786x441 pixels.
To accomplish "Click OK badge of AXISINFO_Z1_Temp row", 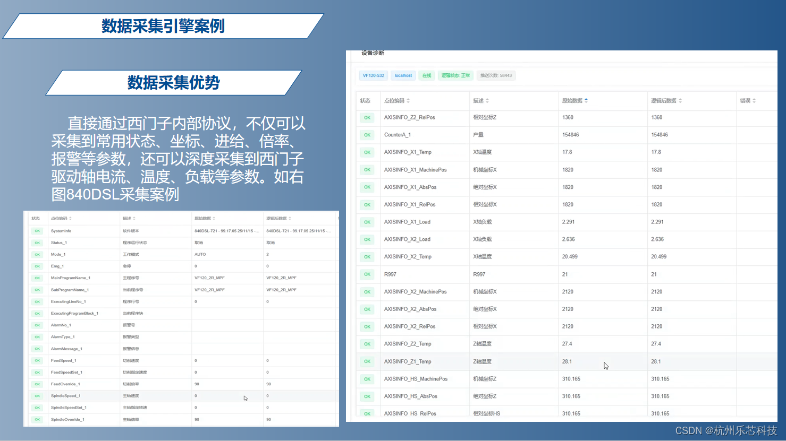I will point(367,361).
